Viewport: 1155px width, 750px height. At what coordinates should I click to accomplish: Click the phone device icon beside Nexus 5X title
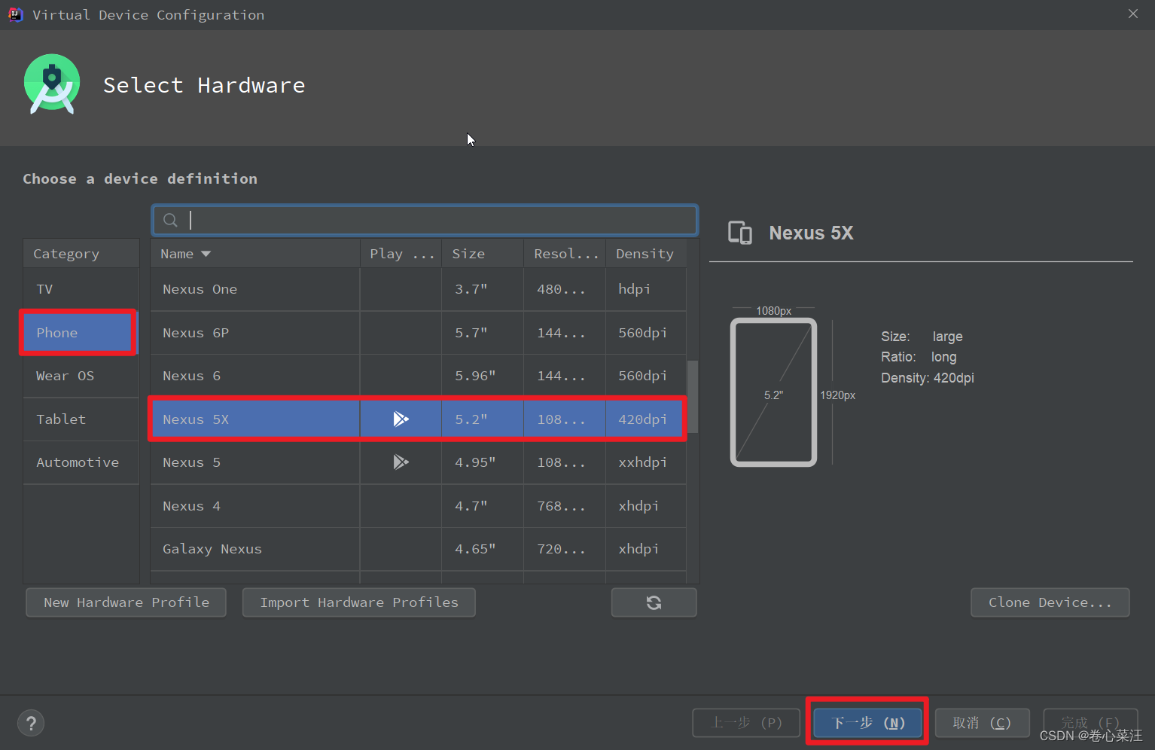[x=740, y=233]
